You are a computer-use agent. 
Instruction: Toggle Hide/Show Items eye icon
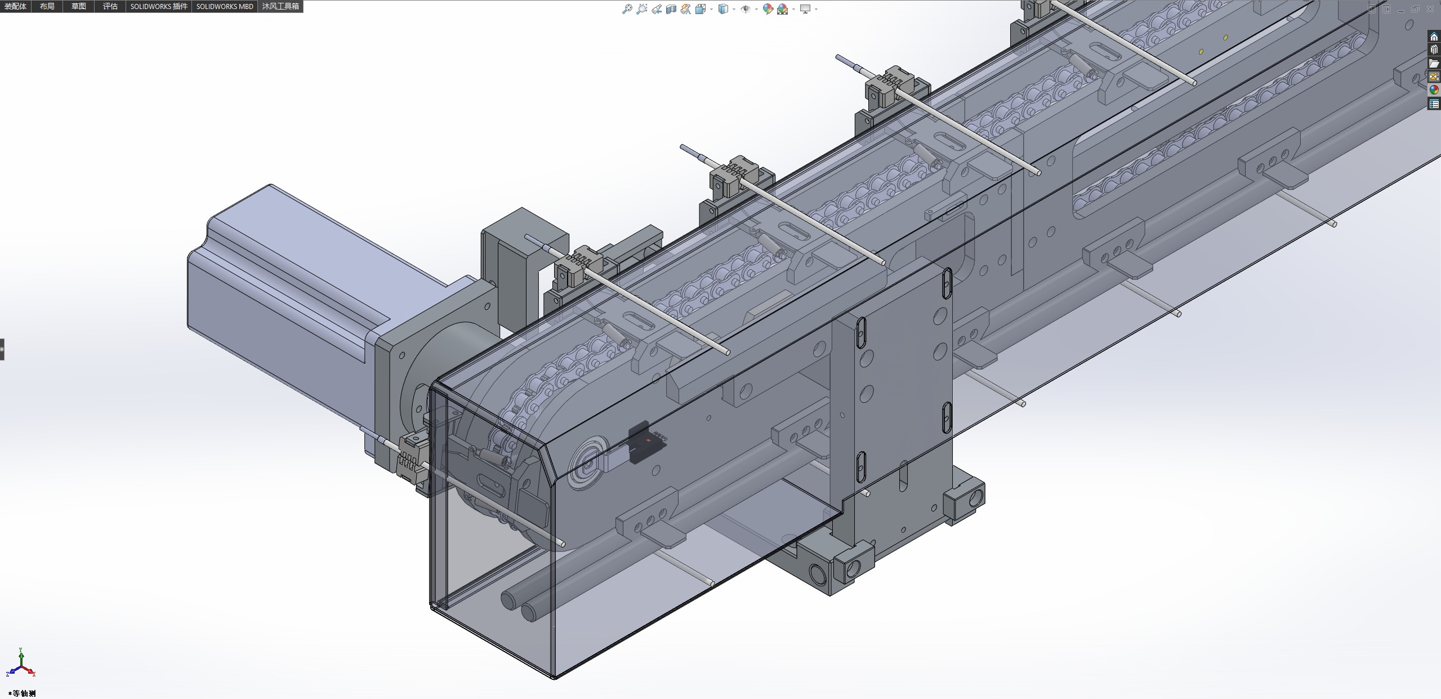coord(746,9)
